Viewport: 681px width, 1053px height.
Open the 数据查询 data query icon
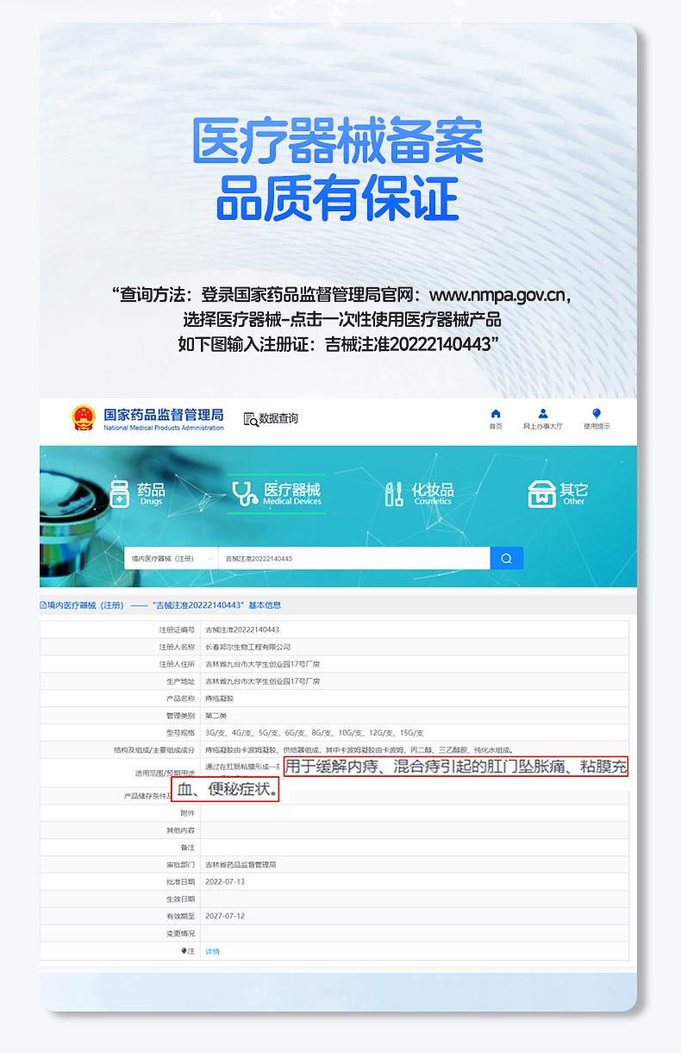click(x=251, y=419)
